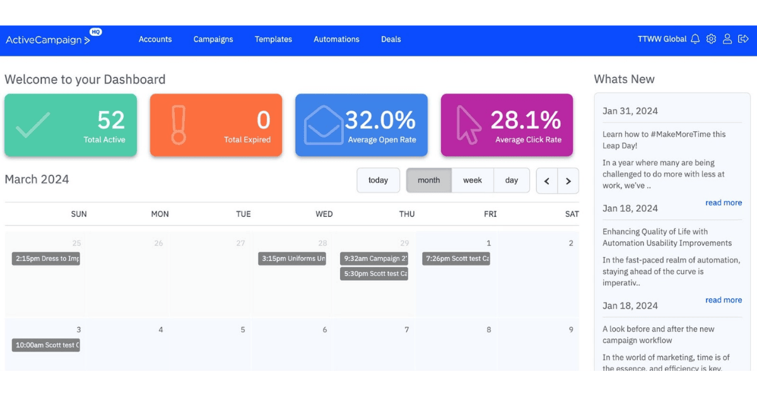Log out using the exit arrow icon
This screenshot has height=396, width=757.
(x=744, y=39)
